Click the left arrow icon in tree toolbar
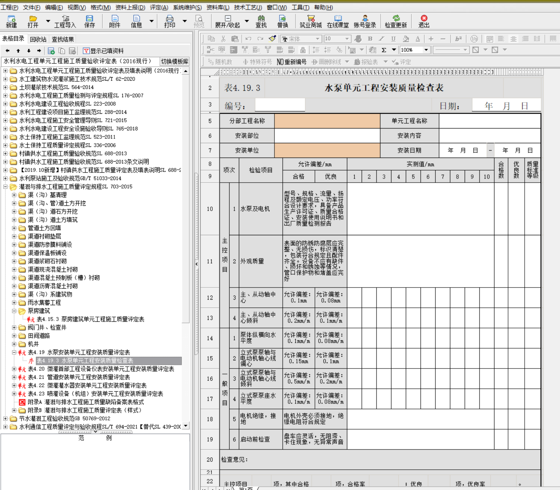This screenshot has height=490, width=560. click(x=7, y=51)
